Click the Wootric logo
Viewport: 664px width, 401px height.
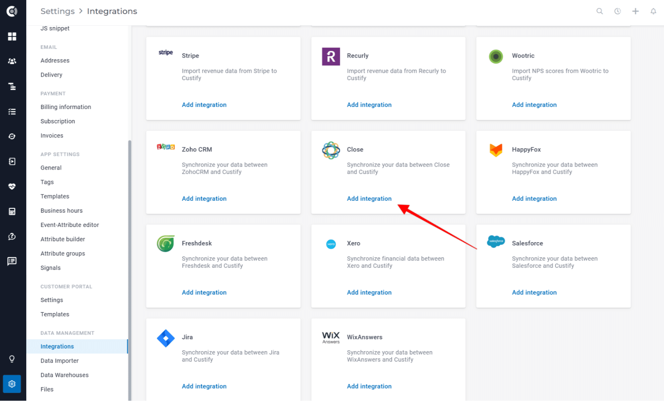(x=496, y=56)
